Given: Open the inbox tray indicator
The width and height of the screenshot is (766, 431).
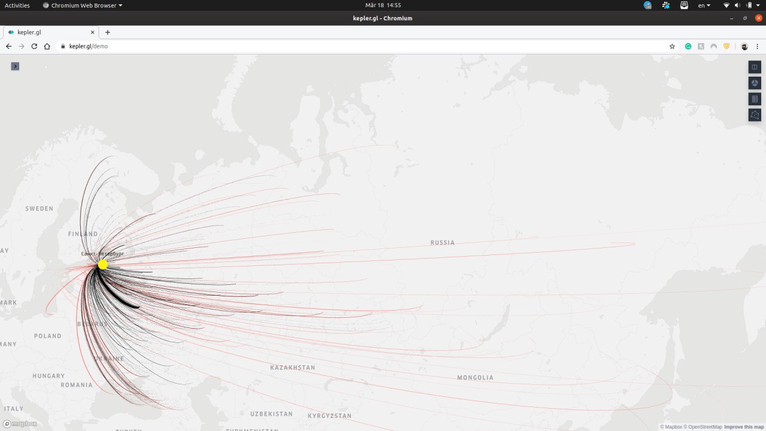Looking at the screenshot, I should coord(684,5).
